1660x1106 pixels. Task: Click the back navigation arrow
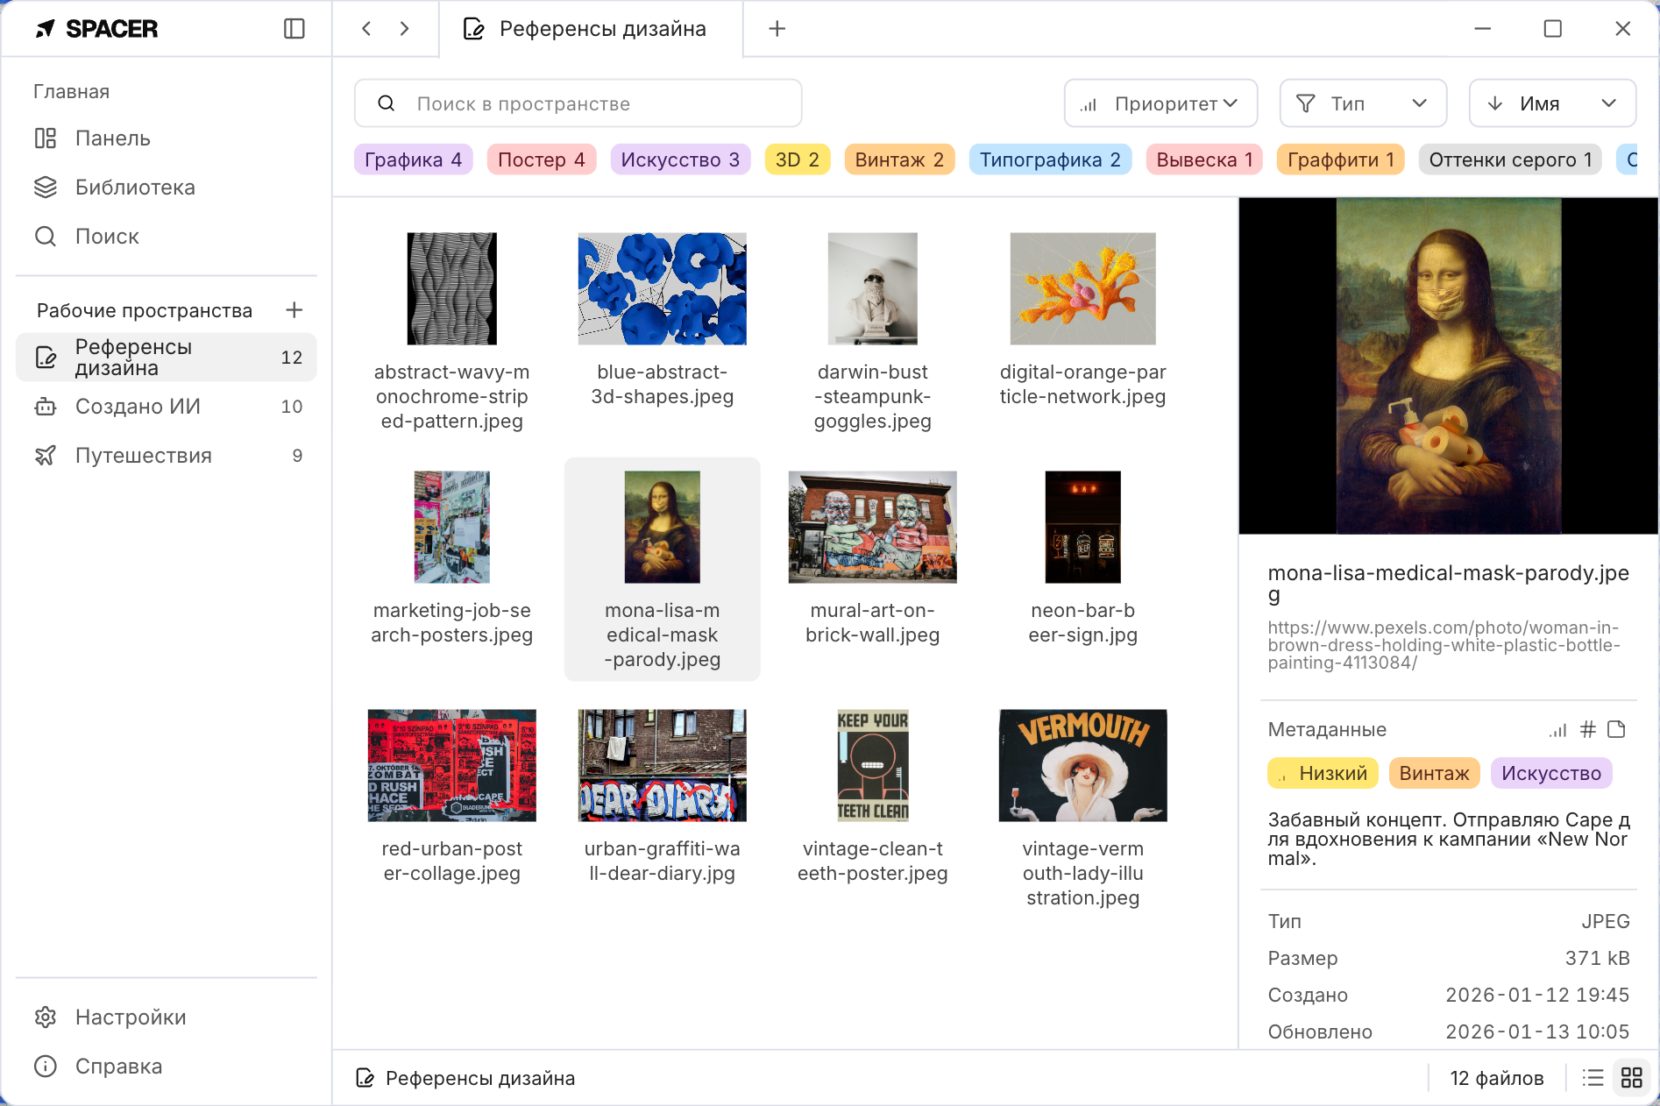[x=366, y=28]
